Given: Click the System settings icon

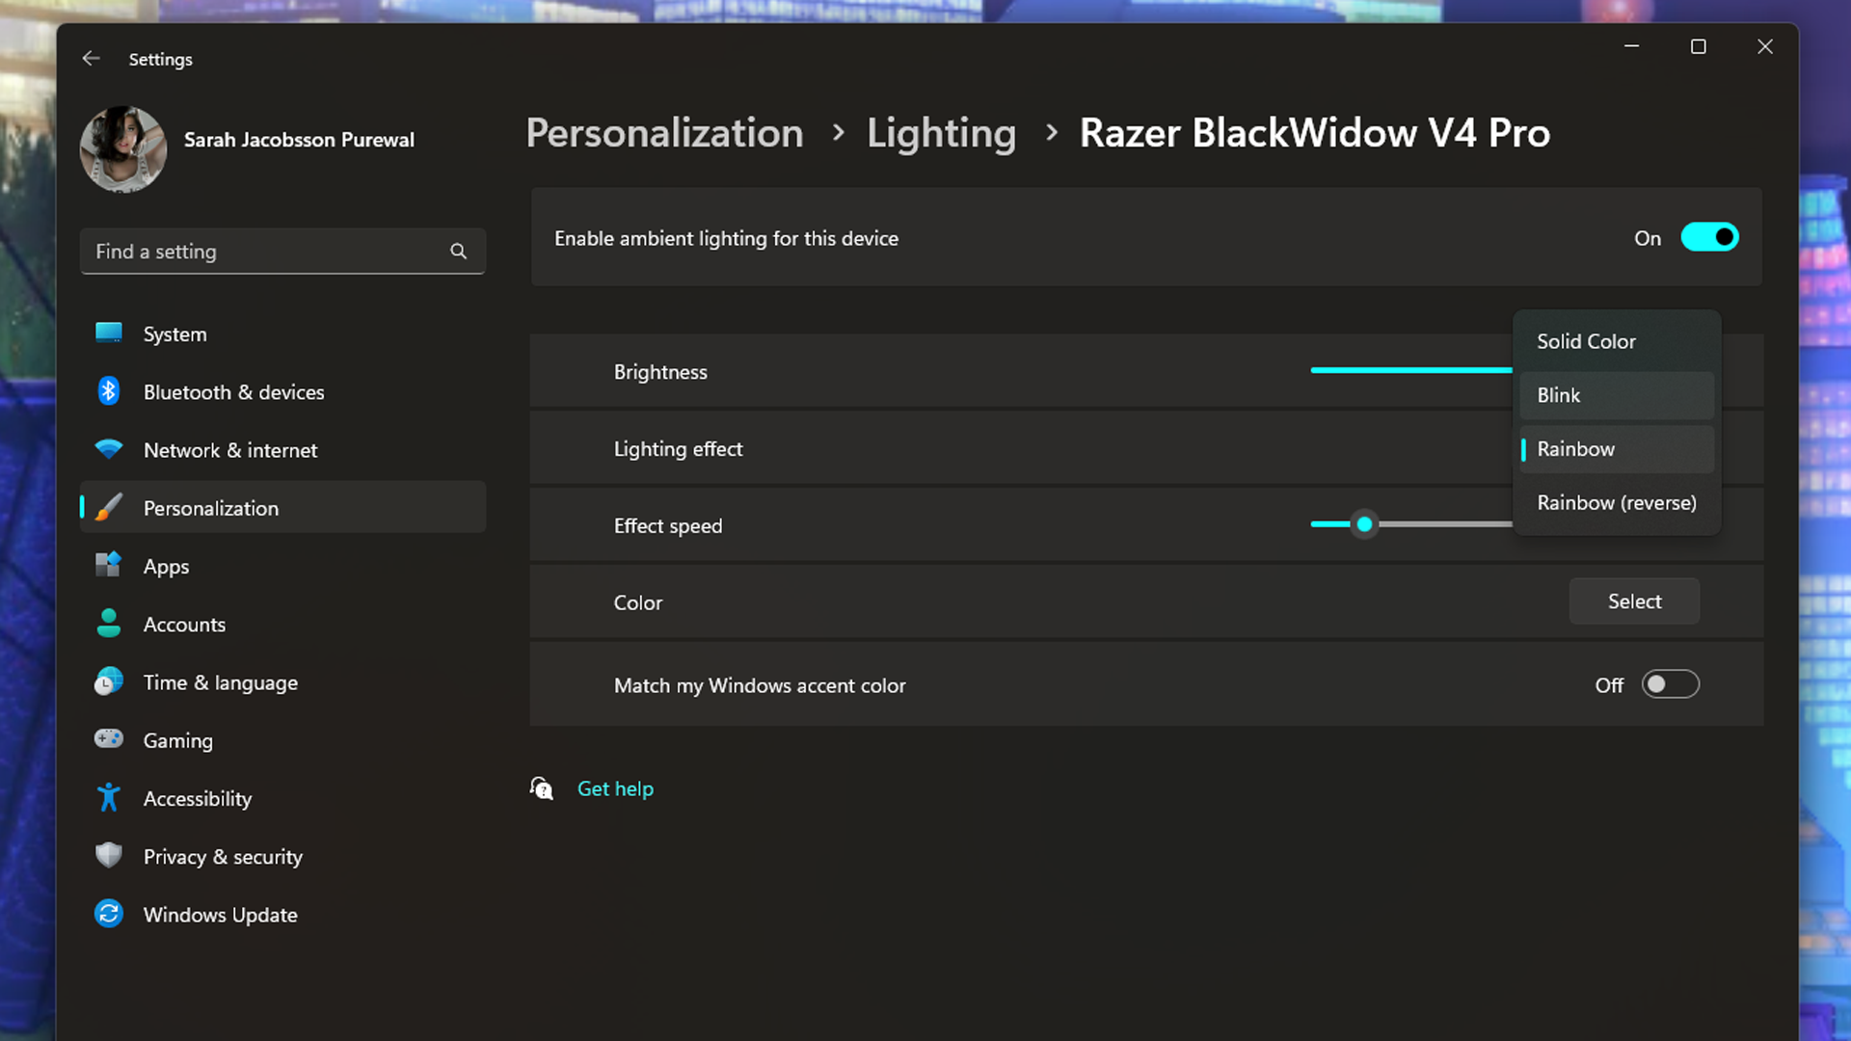Looking at the screenshot, I should coord(108,334).
